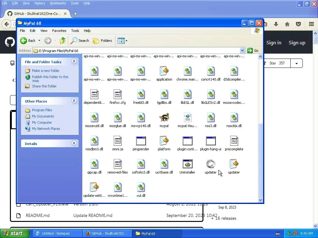Click Make a new folder link
318x238 pixels.
(x=46, y=71)
